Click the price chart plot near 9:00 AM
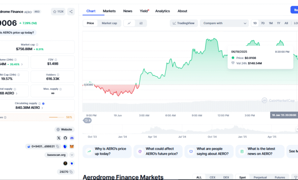Image resolution: width=298 pixels, height=180 pixels. (x=197, y=72)
